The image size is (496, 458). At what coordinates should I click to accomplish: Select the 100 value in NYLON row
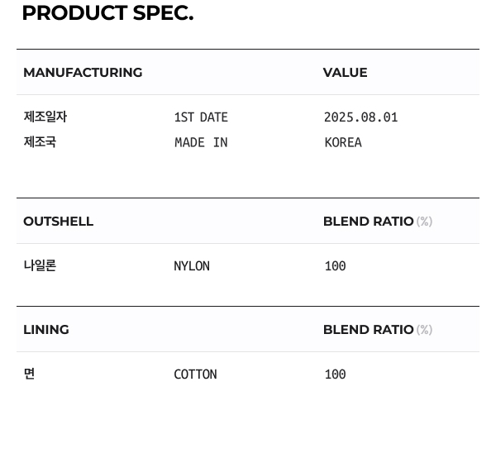click(x=335, y=266)
